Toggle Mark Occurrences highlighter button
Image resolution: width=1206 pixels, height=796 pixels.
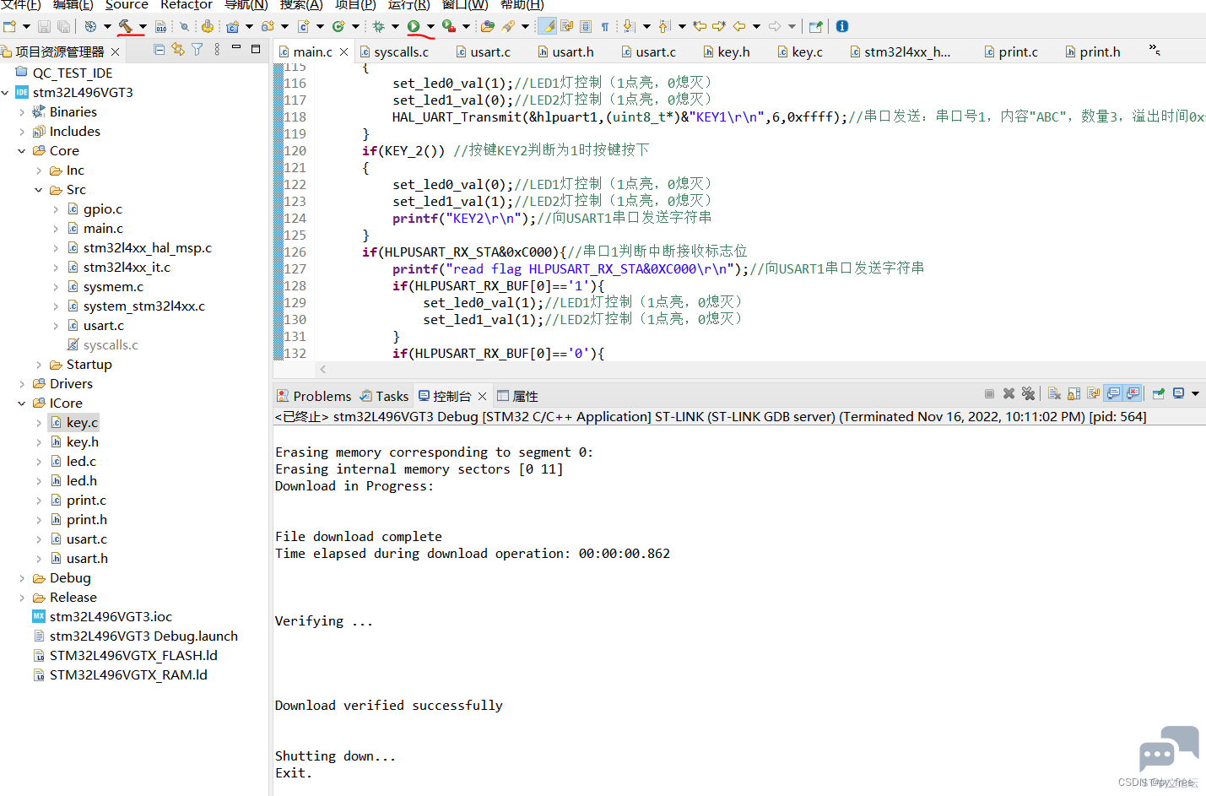point(548,26)
